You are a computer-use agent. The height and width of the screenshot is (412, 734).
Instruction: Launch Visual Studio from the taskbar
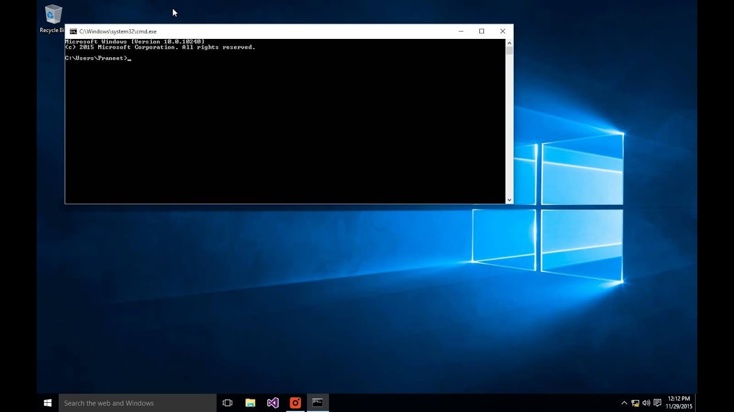[x=273, y=403]
